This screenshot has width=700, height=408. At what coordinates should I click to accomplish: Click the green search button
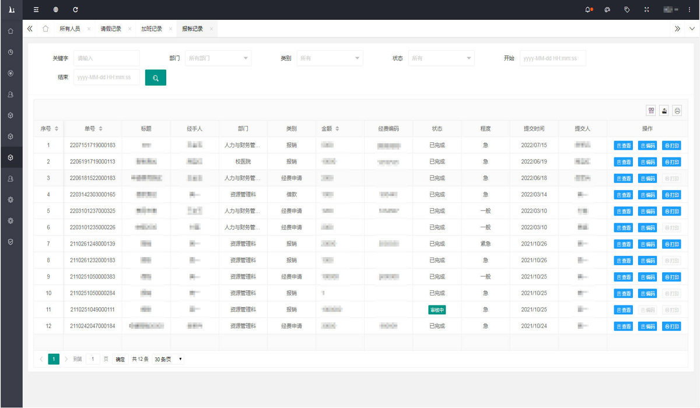155,78
